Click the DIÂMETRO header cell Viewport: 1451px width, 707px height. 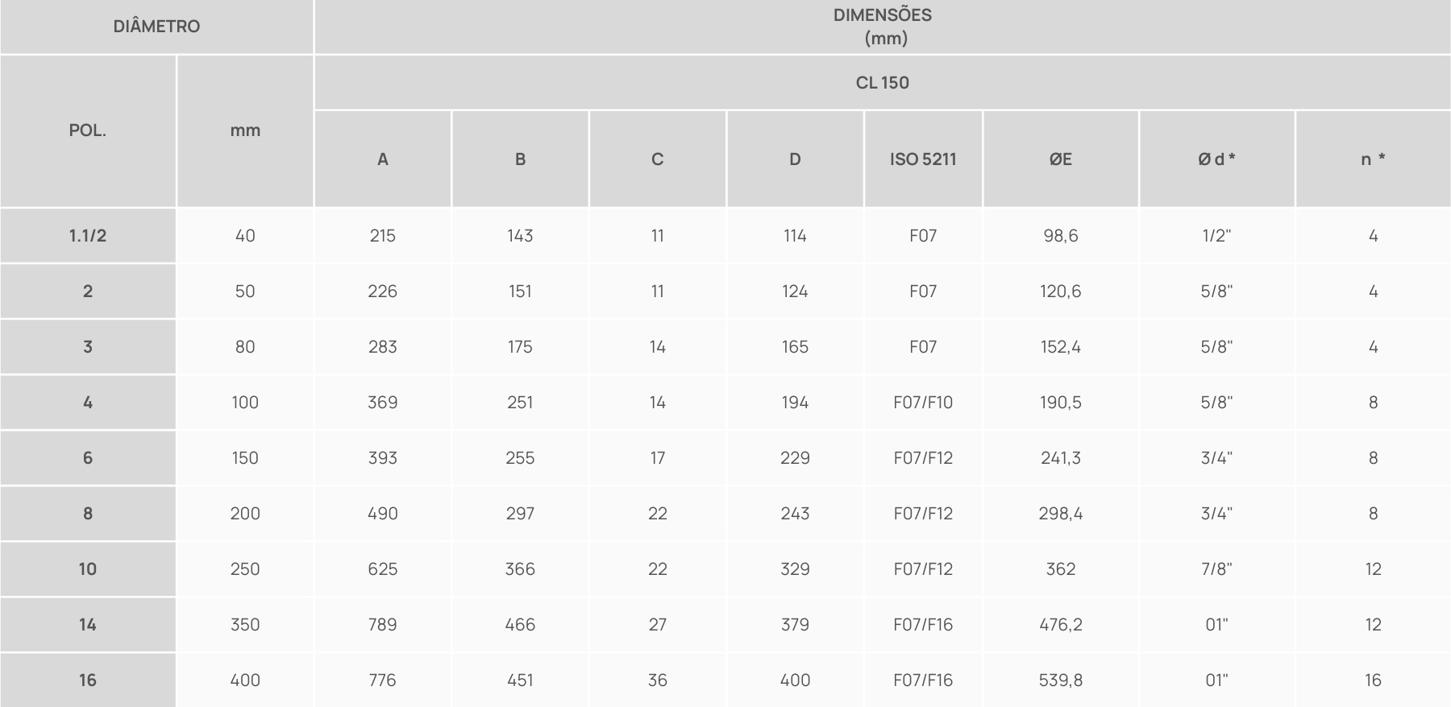[156, 27]
